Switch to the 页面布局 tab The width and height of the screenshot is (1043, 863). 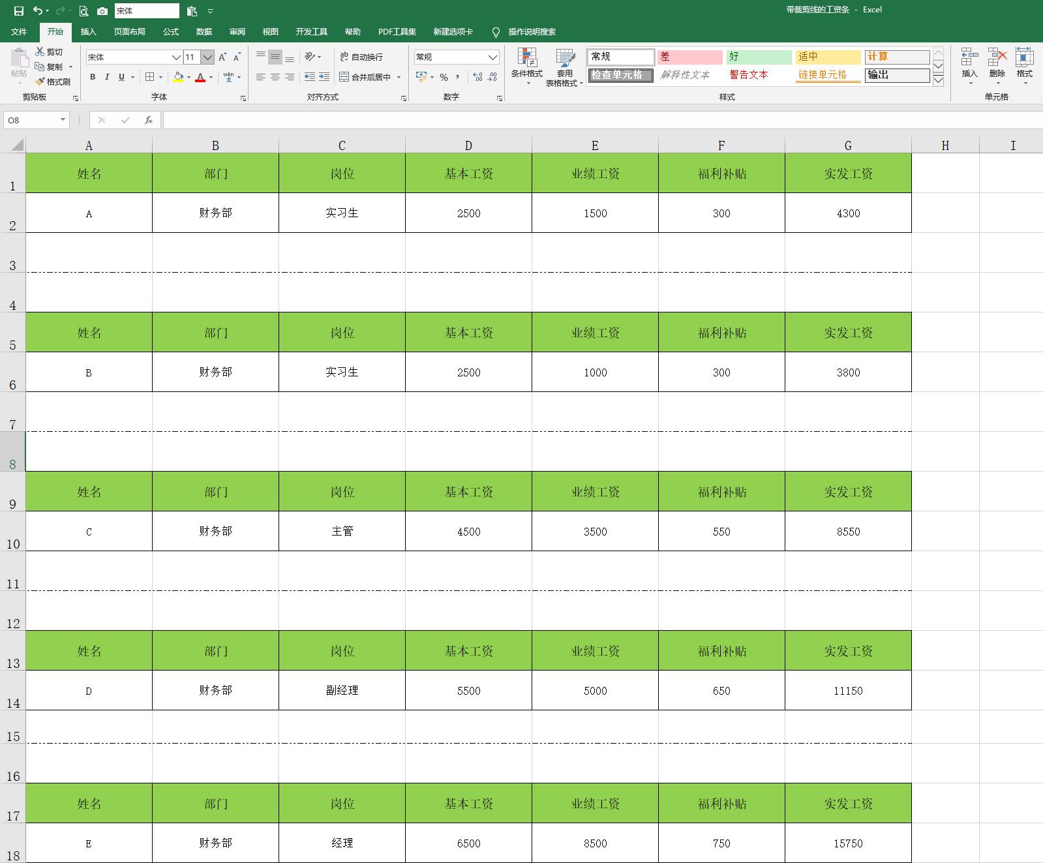(129, 32)
